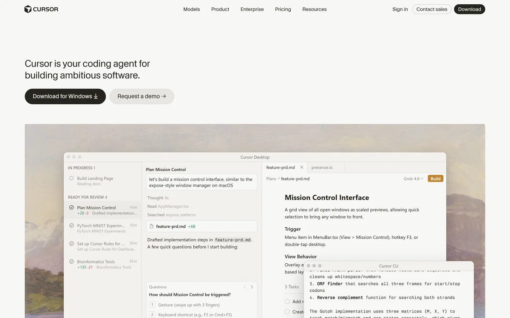Click the 3 Tasks label

pos(292,287)
